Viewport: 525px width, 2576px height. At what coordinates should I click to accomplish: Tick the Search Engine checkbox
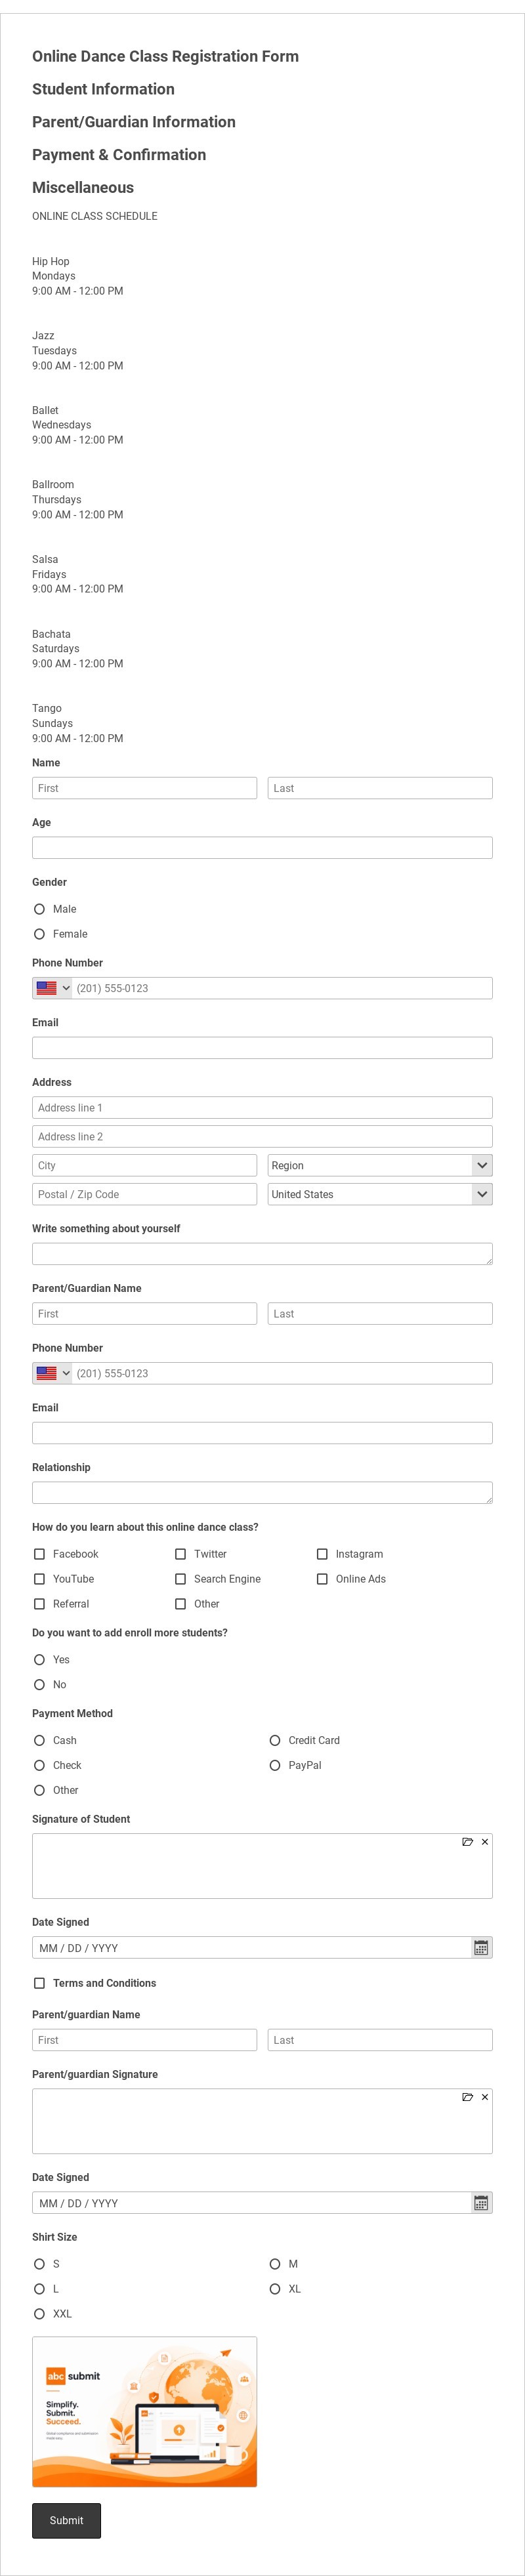(x=180, y=1579)
